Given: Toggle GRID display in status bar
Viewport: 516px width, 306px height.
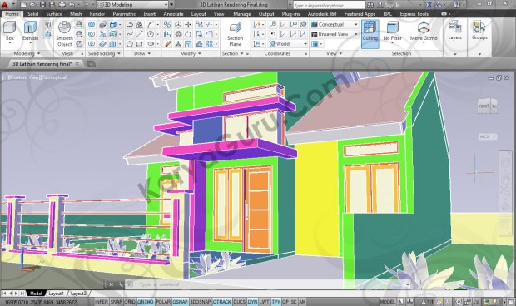Looking at the screenshot, I should pos(130,301).
